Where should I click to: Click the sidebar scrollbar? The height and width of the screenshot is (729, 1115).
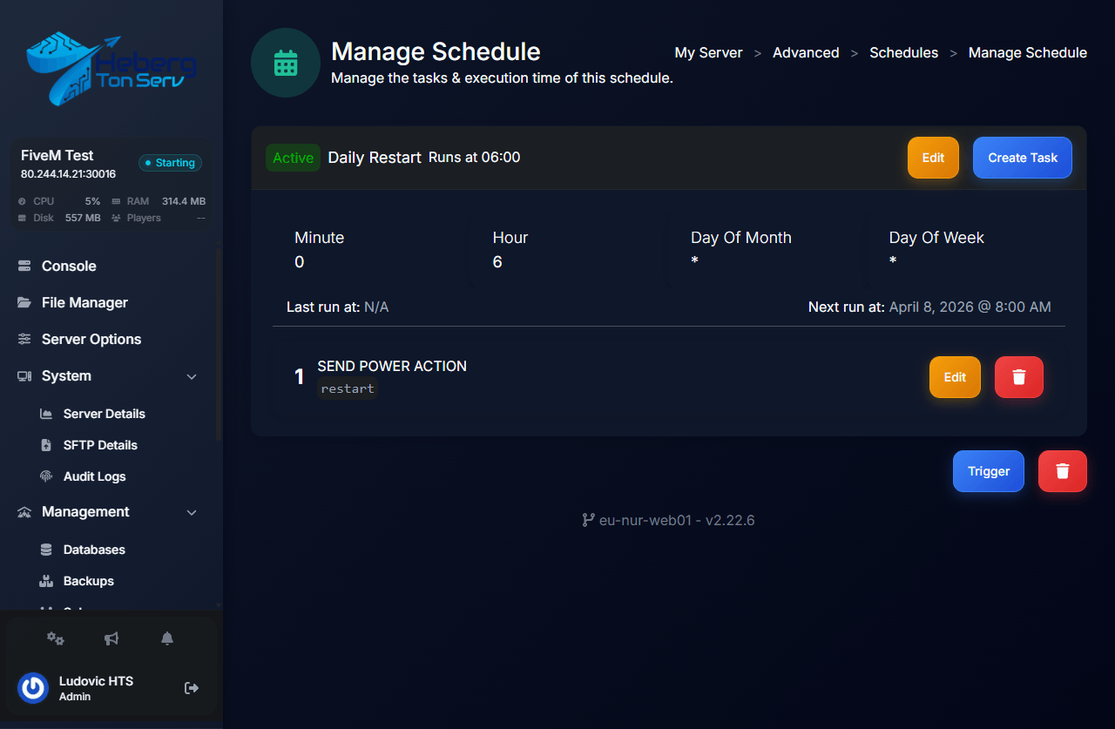219,346
